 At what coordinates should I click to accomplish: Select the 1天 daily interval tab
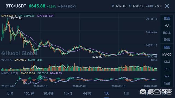click(x=107, y=93)
